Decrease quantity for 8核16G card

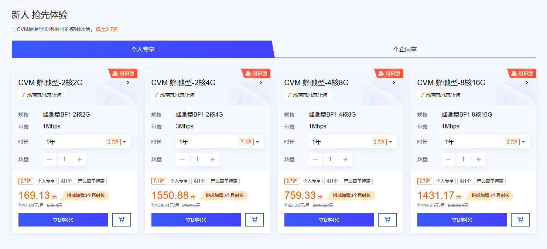(448, 159)
